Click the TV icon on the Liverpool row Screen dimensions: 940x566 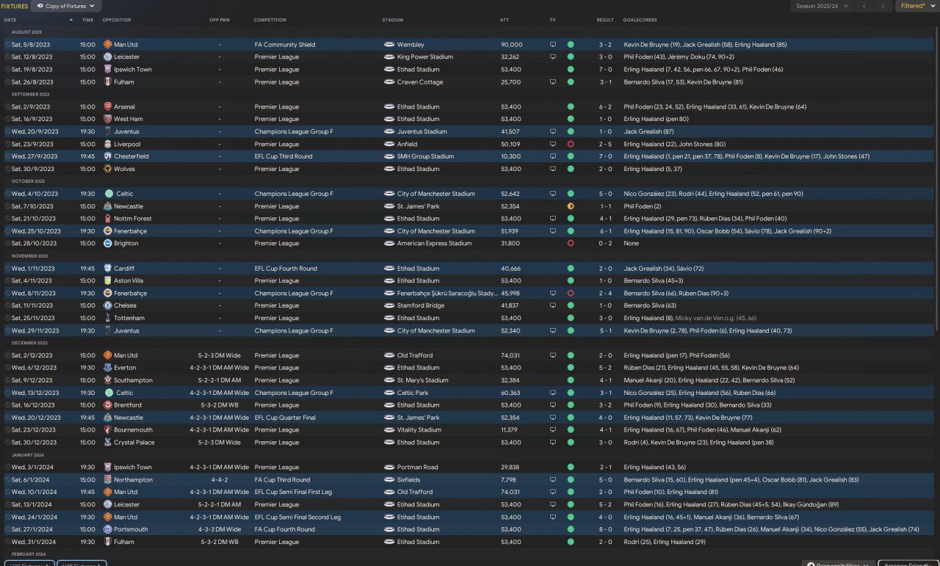point(553,145)
